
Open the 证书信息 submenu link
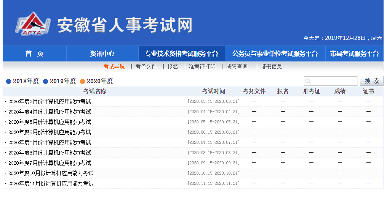(271, 66)
